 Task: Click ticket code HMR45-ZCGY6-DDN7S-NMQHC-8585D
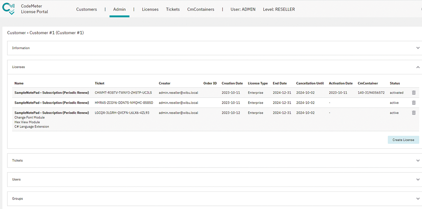click(124, 103)
